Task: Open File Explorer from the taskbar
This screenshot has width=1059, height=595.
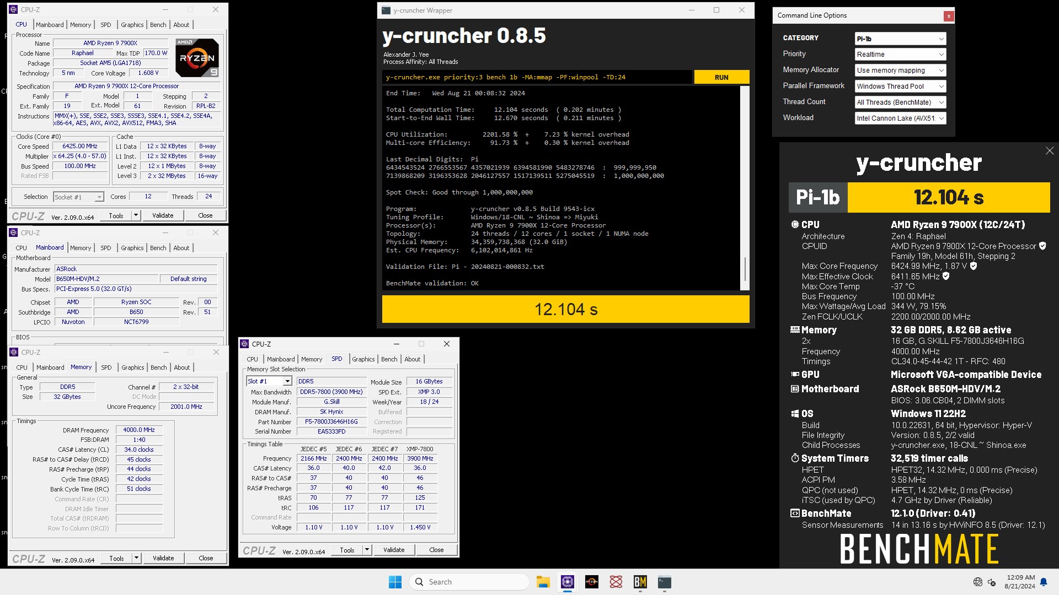Action: coord(543,582)
